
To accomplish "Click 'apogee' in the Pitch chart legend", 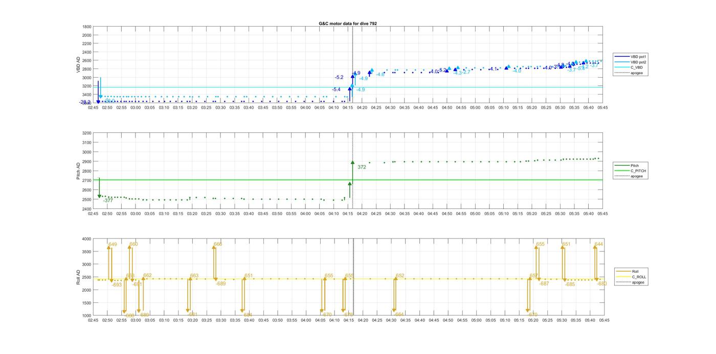I will click(637, 176).
